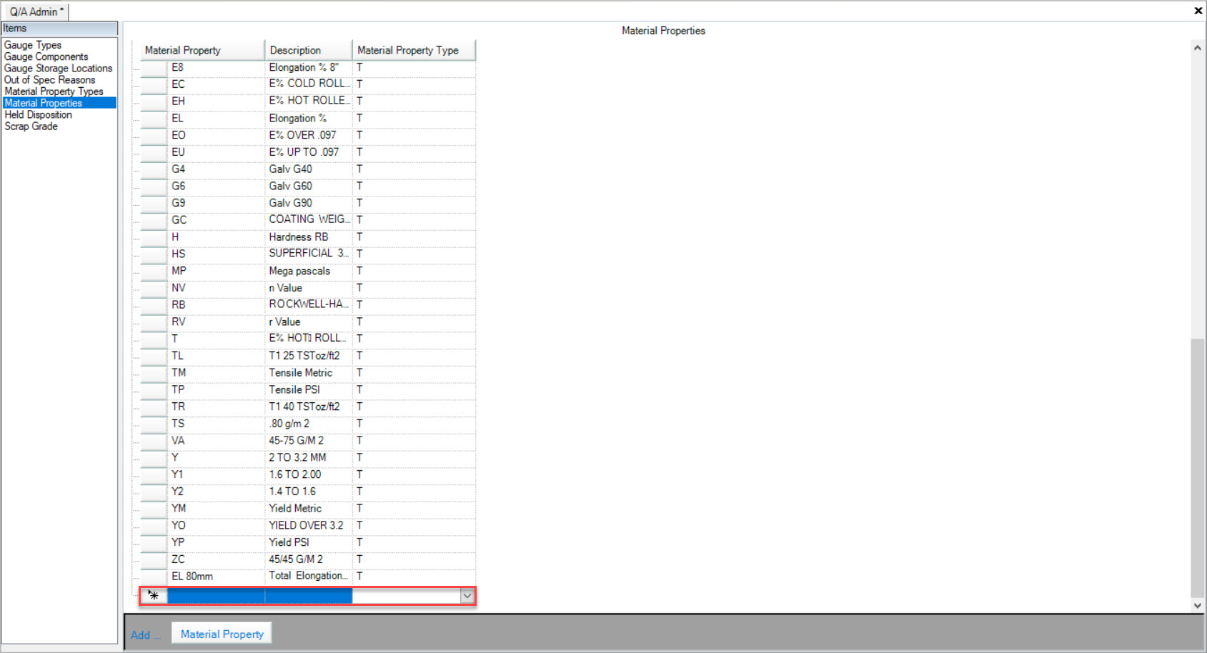1207x653 pixels.
Task: Click the EC material property cell
Action: point(216,84)
